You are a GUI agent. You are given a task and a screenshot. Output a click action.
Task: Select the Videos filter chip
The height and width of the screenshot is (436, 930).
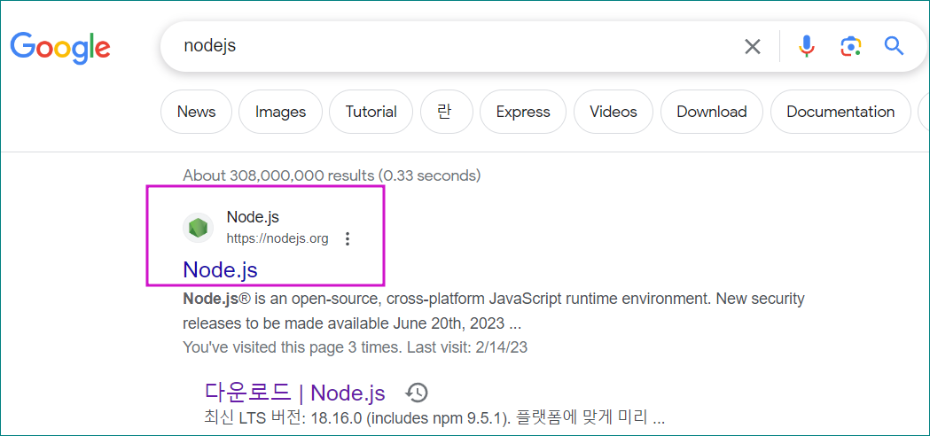pos(613,112)
